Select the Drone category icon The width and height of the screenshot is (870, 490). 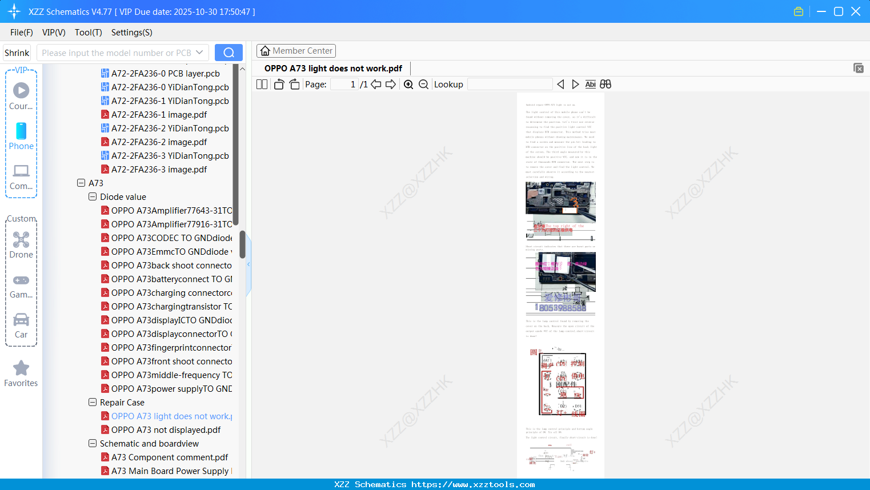coord(21,245)
